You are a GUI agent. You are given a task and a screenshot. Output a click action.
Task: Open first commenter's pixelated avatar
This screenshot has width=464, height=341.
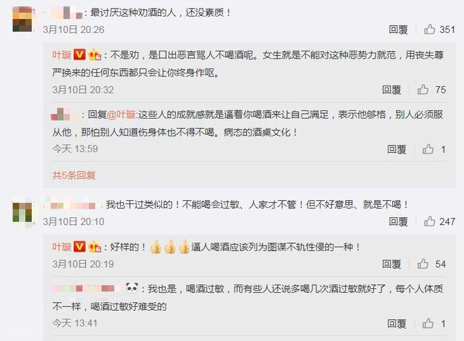click(23, 19)
